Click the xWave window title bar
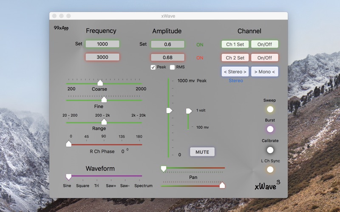 pyautogui.click(x=168, y=16)
